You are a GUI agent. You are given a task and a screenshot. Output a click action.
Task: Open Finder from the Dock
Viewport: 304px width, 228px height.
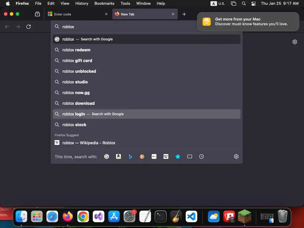coord(21,216)
